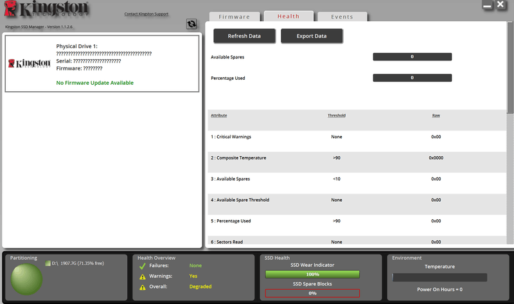Click 'No Firmware Update Available' text
The width and height of the screenshot is (514, 304).
[x=94, y=83]
